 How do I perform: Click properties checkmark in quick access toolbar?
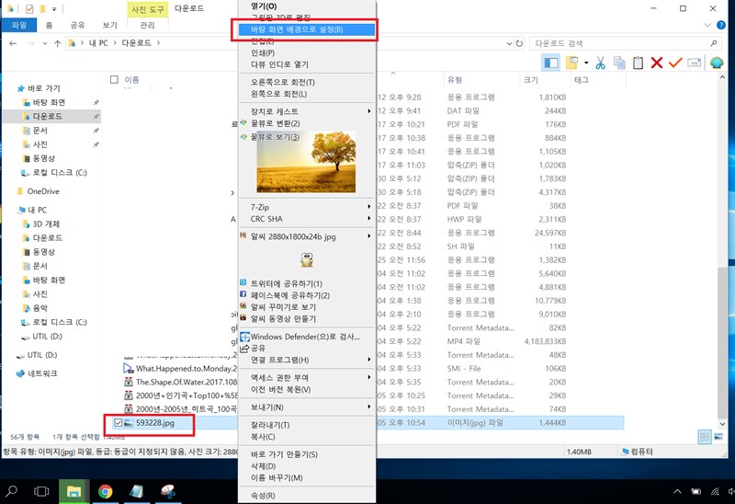(29, 9)
